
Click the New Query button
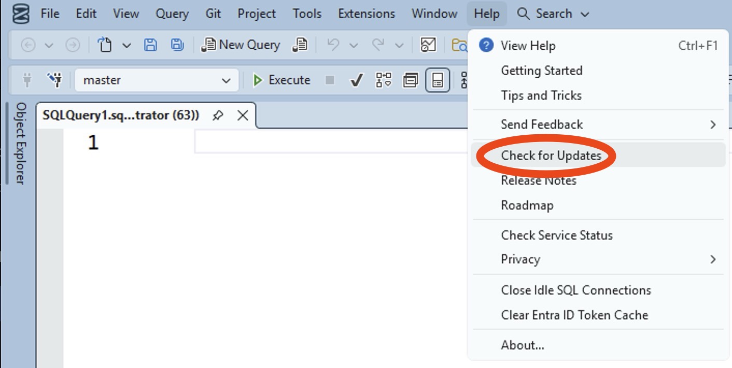(242, 45)
